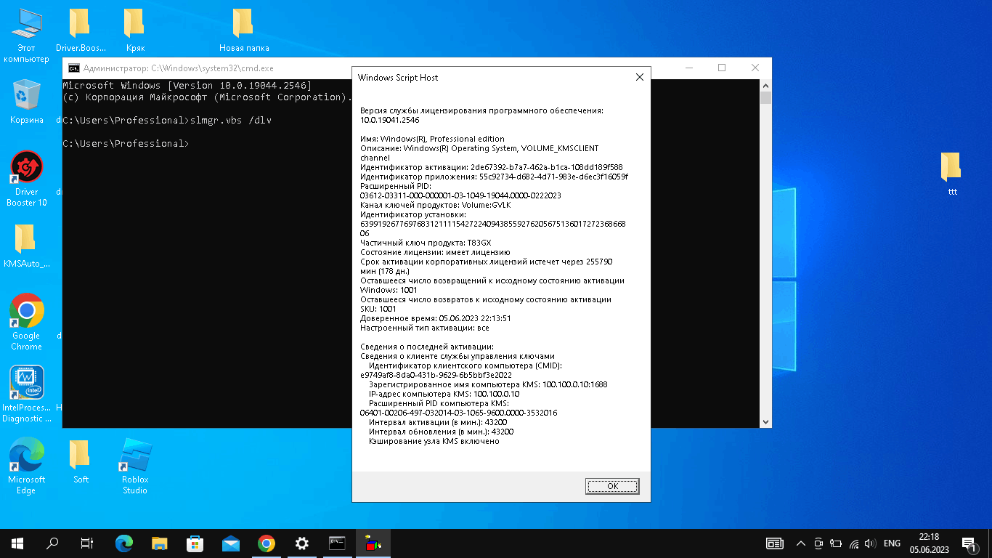Click the cmd.exe window title text
The width and height of the screenshot is (992, 558).
coord(179,68)
